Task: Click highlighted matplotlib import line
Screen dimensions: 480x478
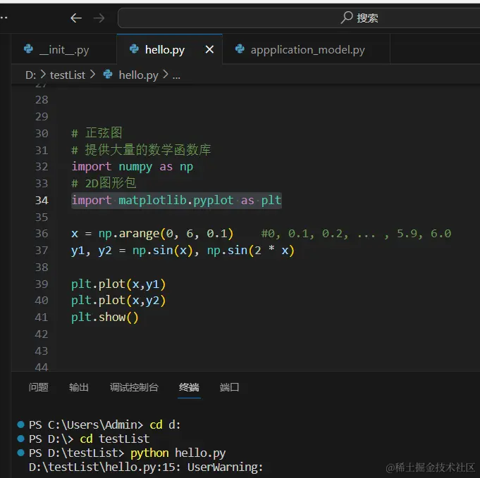Action: pos(176,201)
